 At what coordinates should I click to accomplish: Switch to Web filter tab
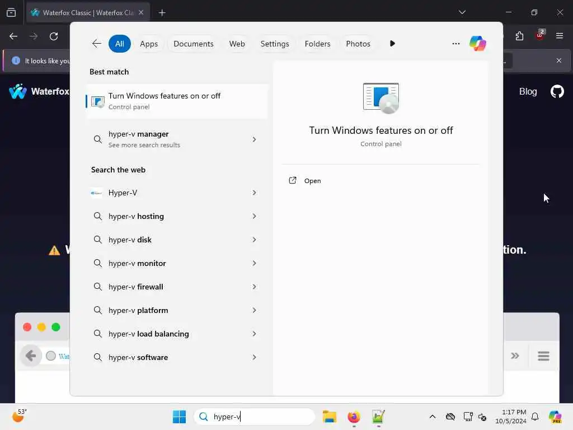point(237,44)
